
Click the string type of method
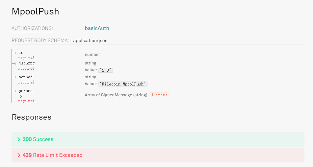coord(91,77)
